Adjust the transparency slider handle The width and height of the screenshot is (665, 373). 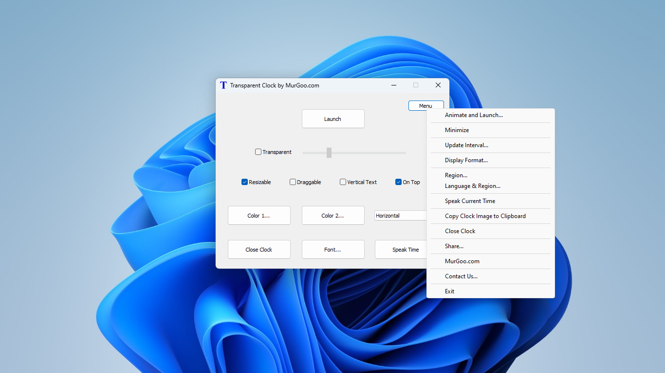coord(329,153)
